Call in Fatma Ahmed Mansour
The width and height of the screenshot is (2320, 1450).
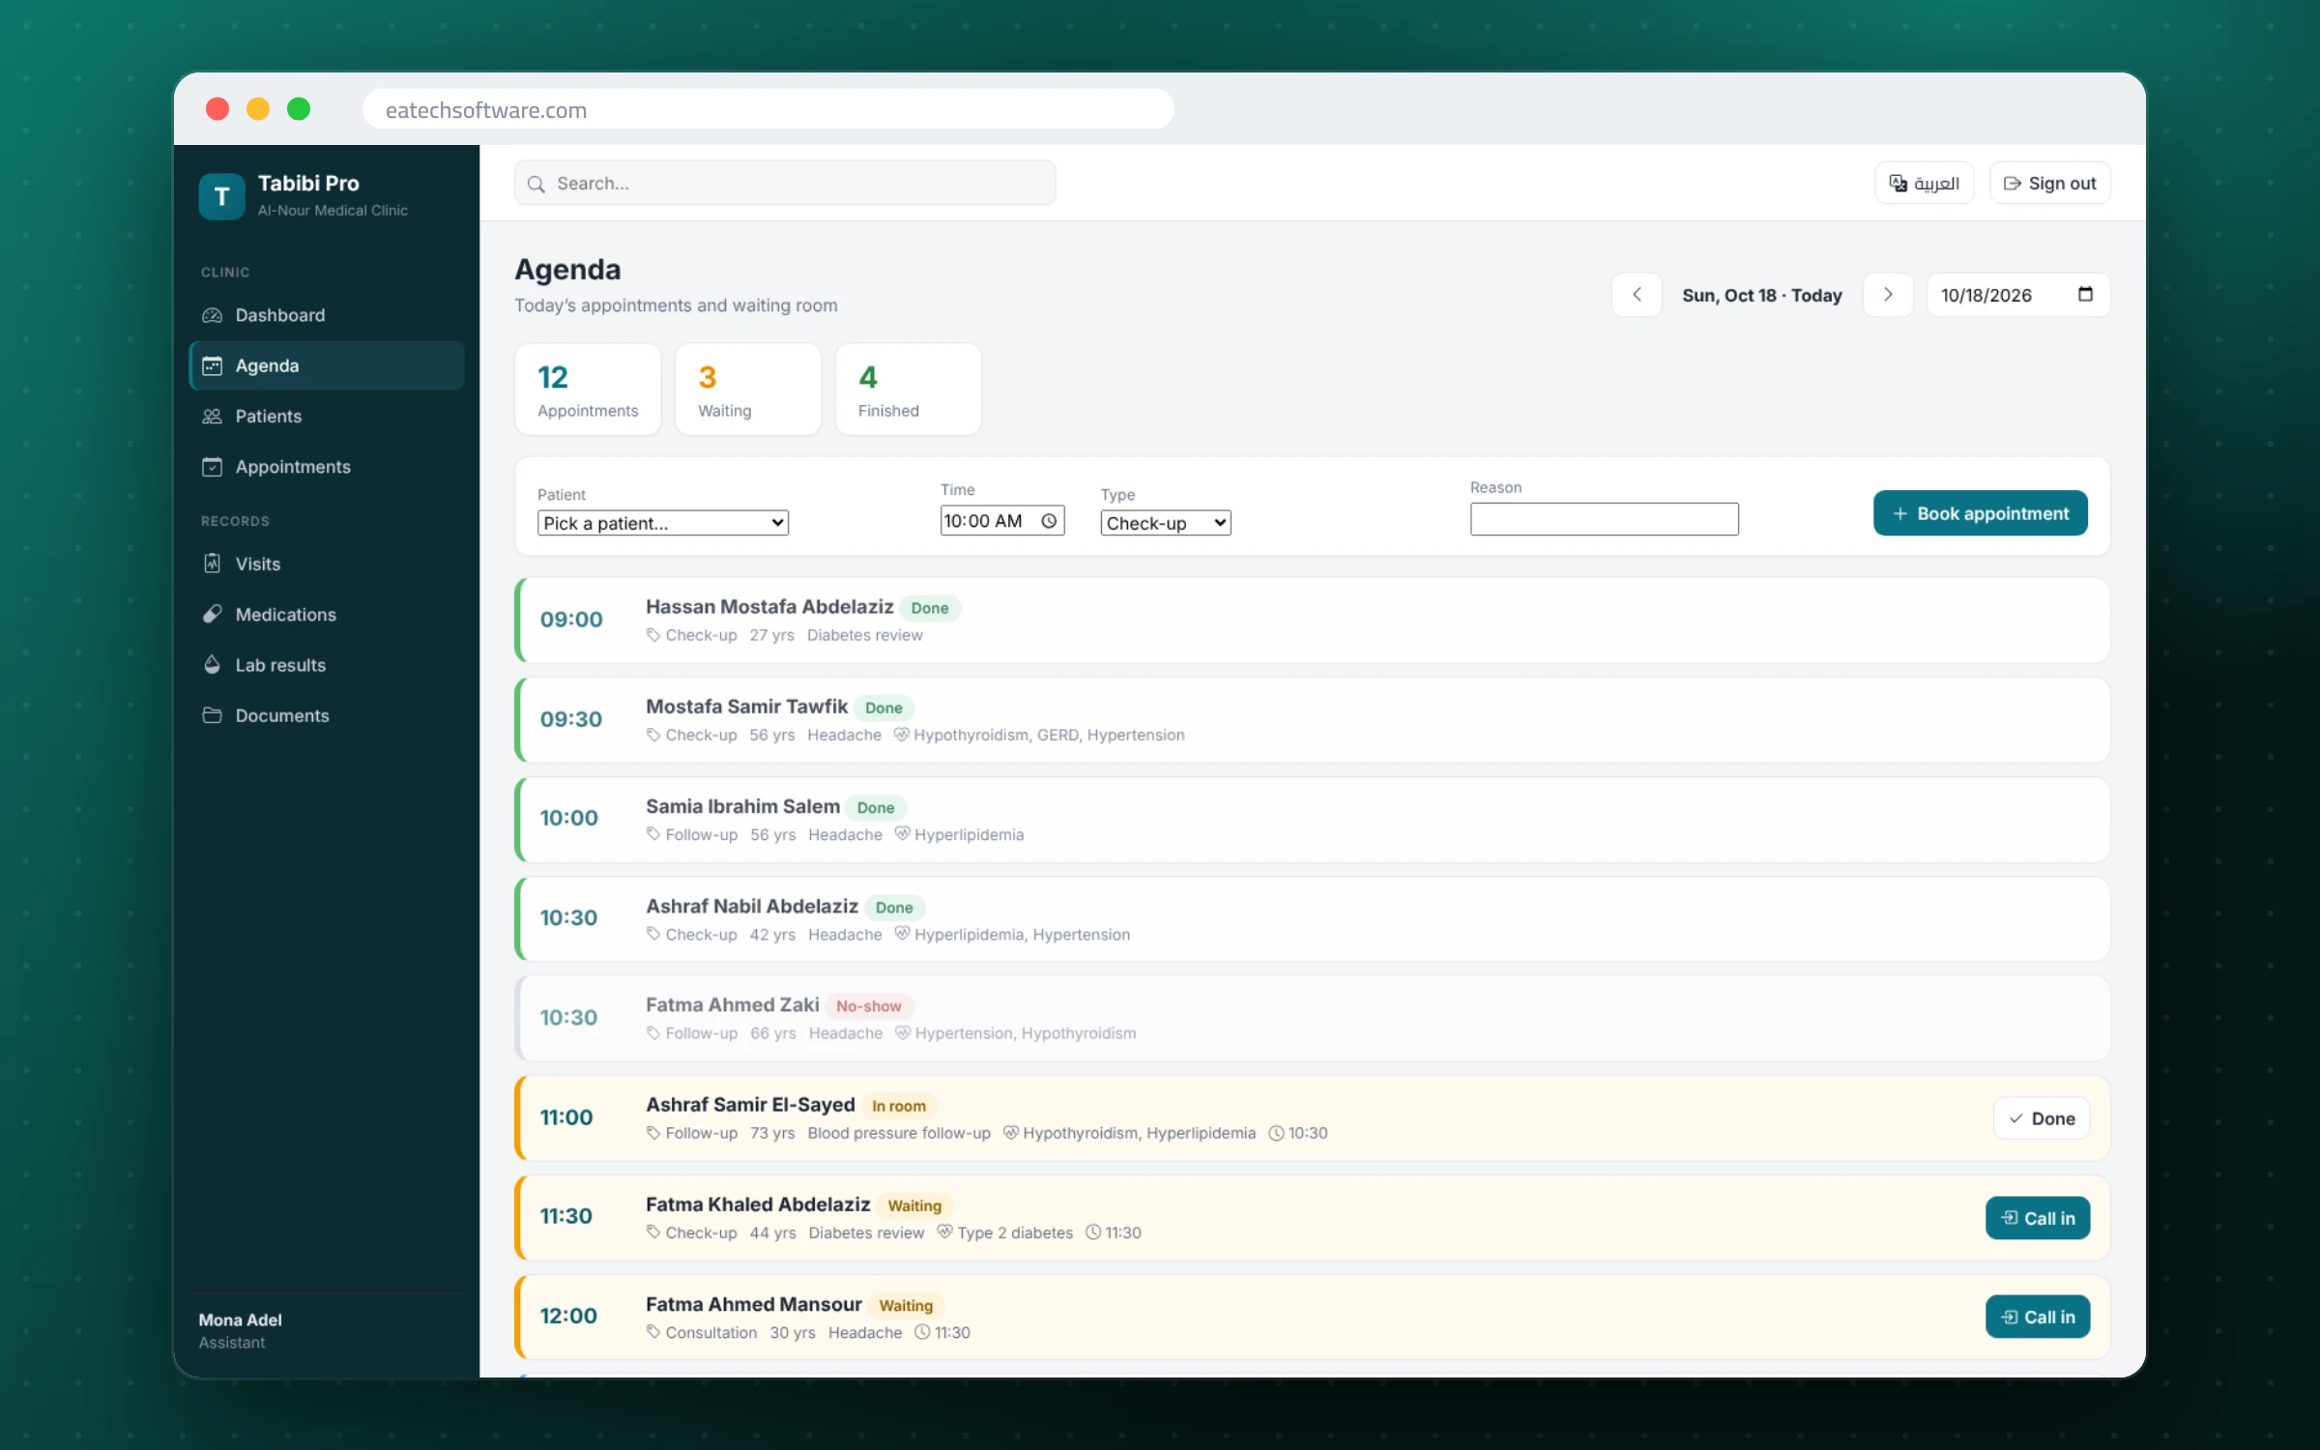point(2038,1317)
